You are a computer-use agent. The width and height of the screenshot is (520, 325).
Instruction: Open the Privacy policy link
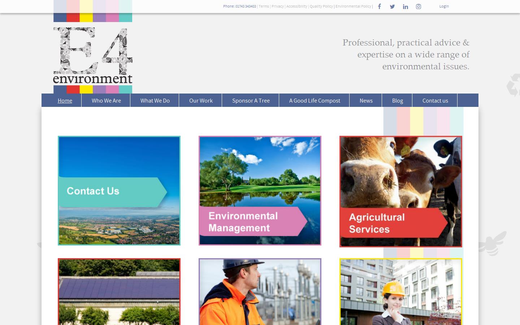(x=278, y=6)
